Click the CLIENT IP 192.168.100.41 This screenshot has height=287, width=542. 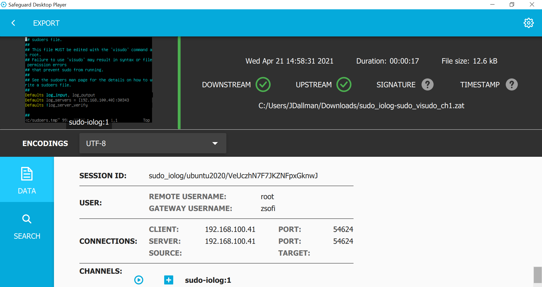(x=230, y=229)
